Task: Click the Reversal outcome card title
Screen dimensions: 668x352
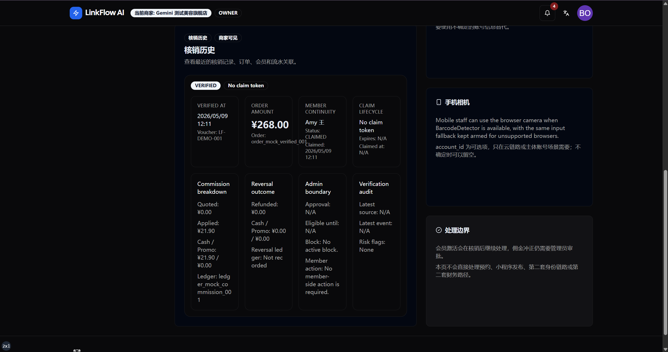Action: coord(263,188)
